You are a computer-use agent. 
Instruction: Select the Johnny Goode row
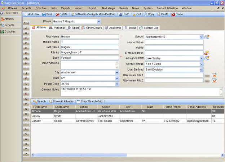pyautogui.click(x=128, y=121)
